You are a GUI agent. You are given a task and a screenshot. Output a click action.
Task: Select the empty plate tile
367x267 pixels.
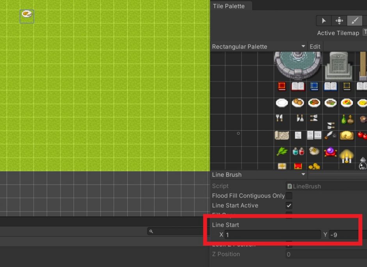282,103
